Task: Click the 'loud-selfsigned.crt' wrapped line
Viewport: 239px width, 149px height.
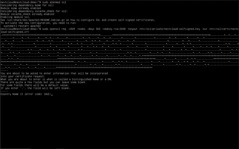Action: [x=15, y=32]
